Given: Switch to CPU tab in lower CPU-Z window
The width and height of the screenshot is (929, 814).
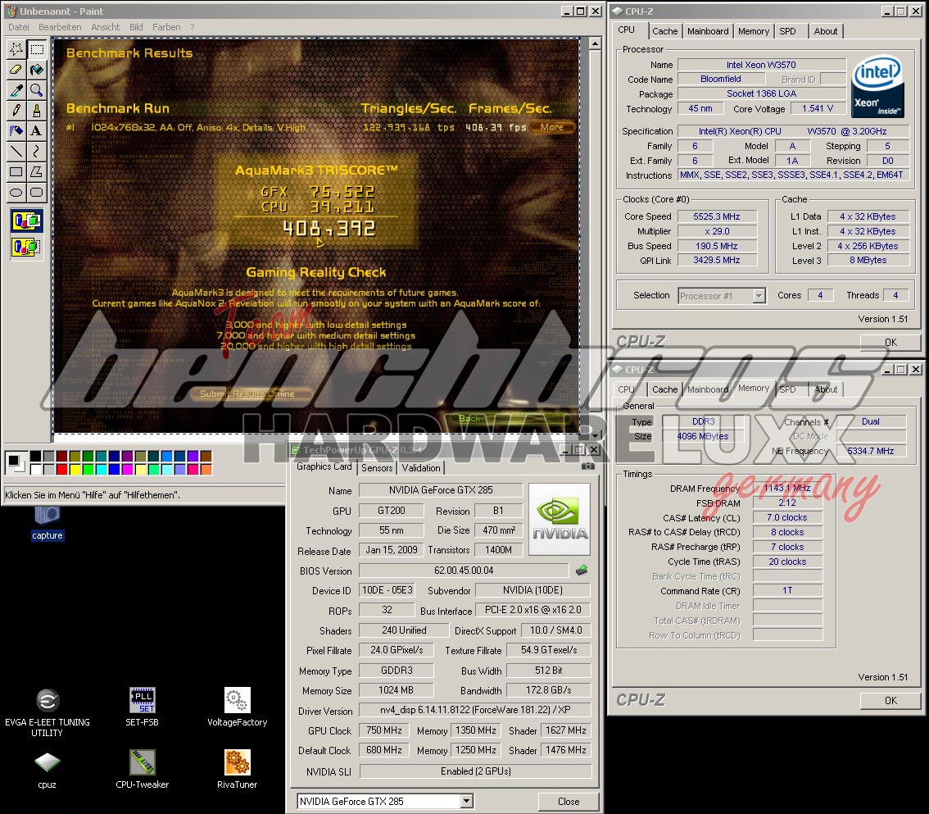Looking at the screenshot, I should pos(626,389).
